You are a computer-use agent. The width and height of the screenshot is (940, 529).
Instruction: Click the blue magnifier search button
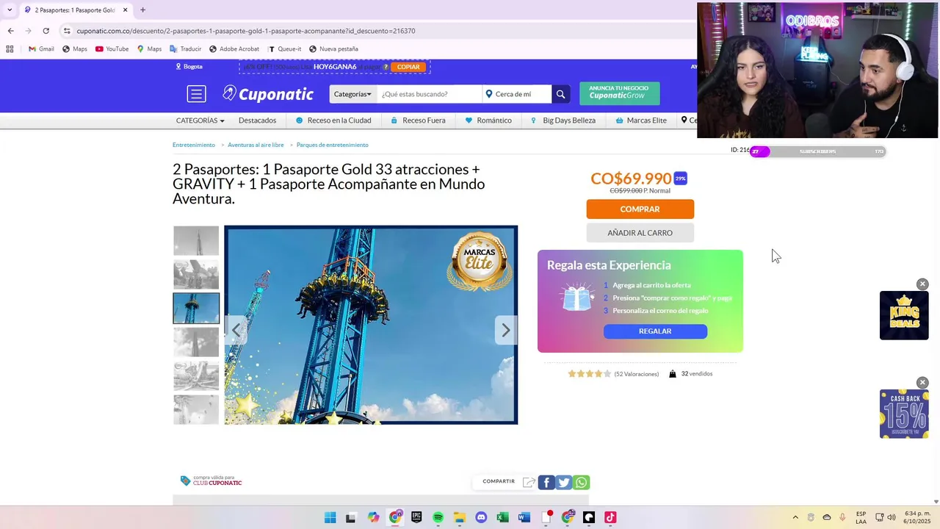(x=560, y=94)
